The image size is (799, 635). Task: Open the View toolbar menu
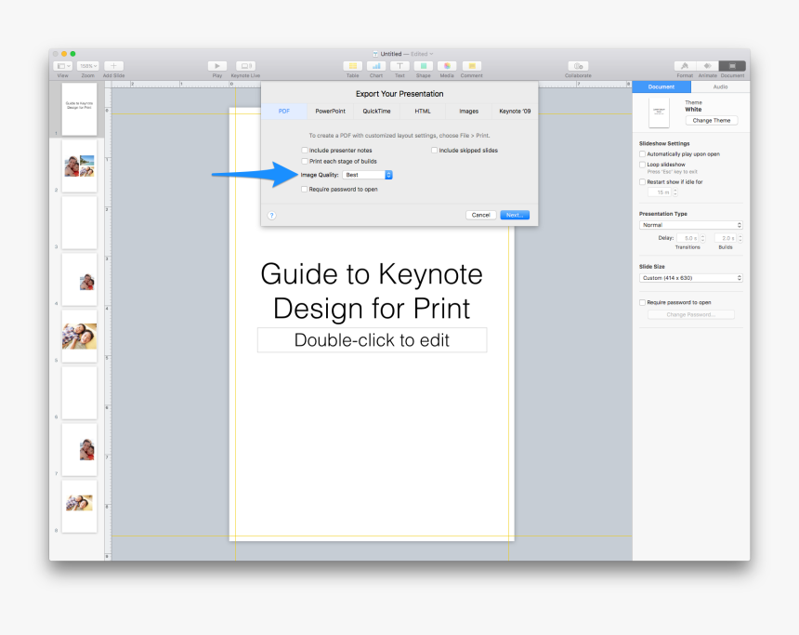[x=62, y=66]
